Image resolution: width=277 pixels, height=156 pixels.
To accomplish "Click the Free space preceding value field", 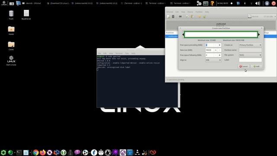I will (x=209, y=45).
